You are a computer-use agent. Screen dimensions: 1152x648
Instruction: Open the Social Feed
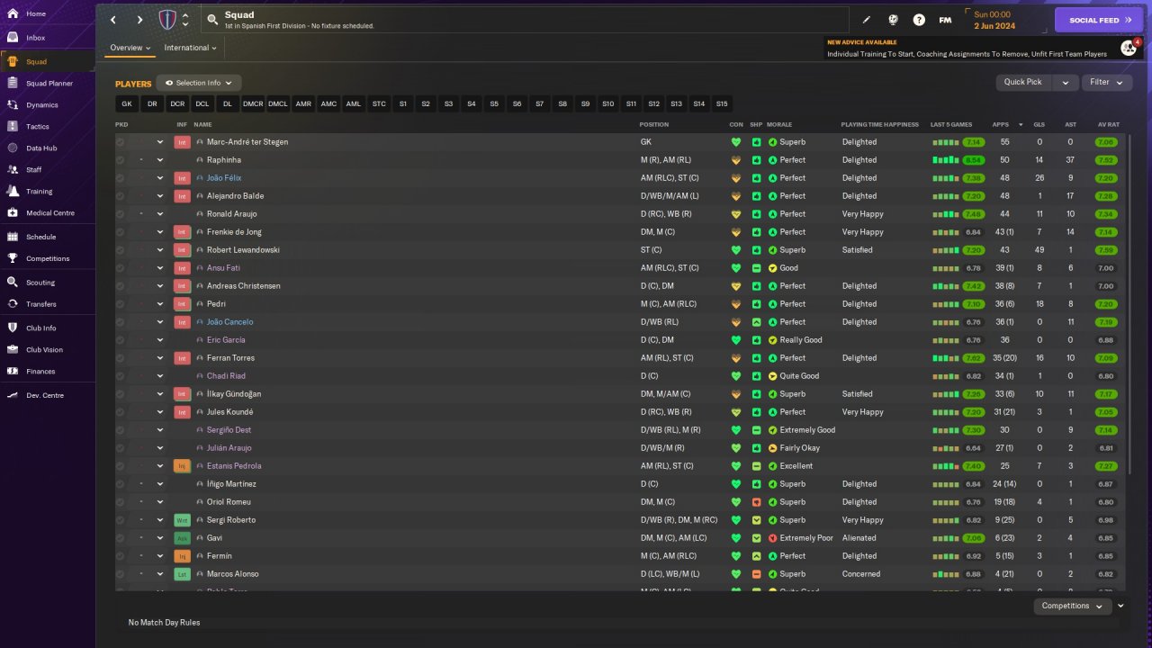tap(1099, 20)
